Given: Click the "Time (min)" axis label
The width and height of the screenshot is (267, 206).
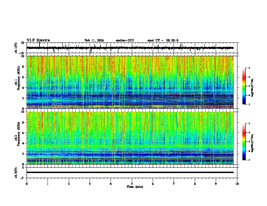Looking at the screenshot, I should coord(135,187).
